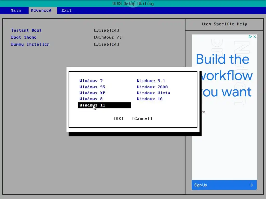Click the AdChoices triangle icon
The height and width of the screenshot is (199, 266).
pyautogui.click(x=250, y=37)
